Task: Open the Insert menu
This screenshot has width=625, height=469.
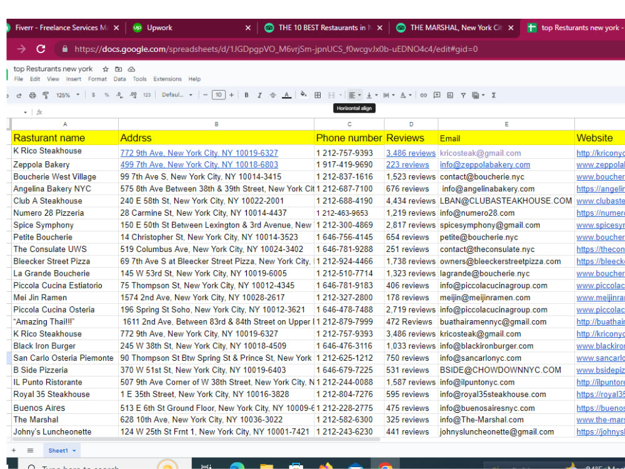Action: (x=73, y=79)
